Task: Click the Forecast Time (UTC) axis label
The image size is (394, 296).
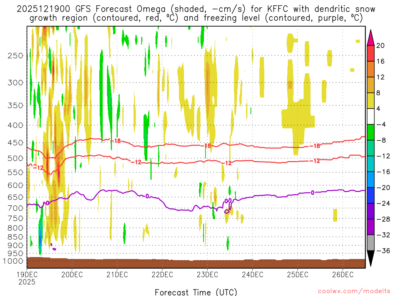Action: point(196,292)
